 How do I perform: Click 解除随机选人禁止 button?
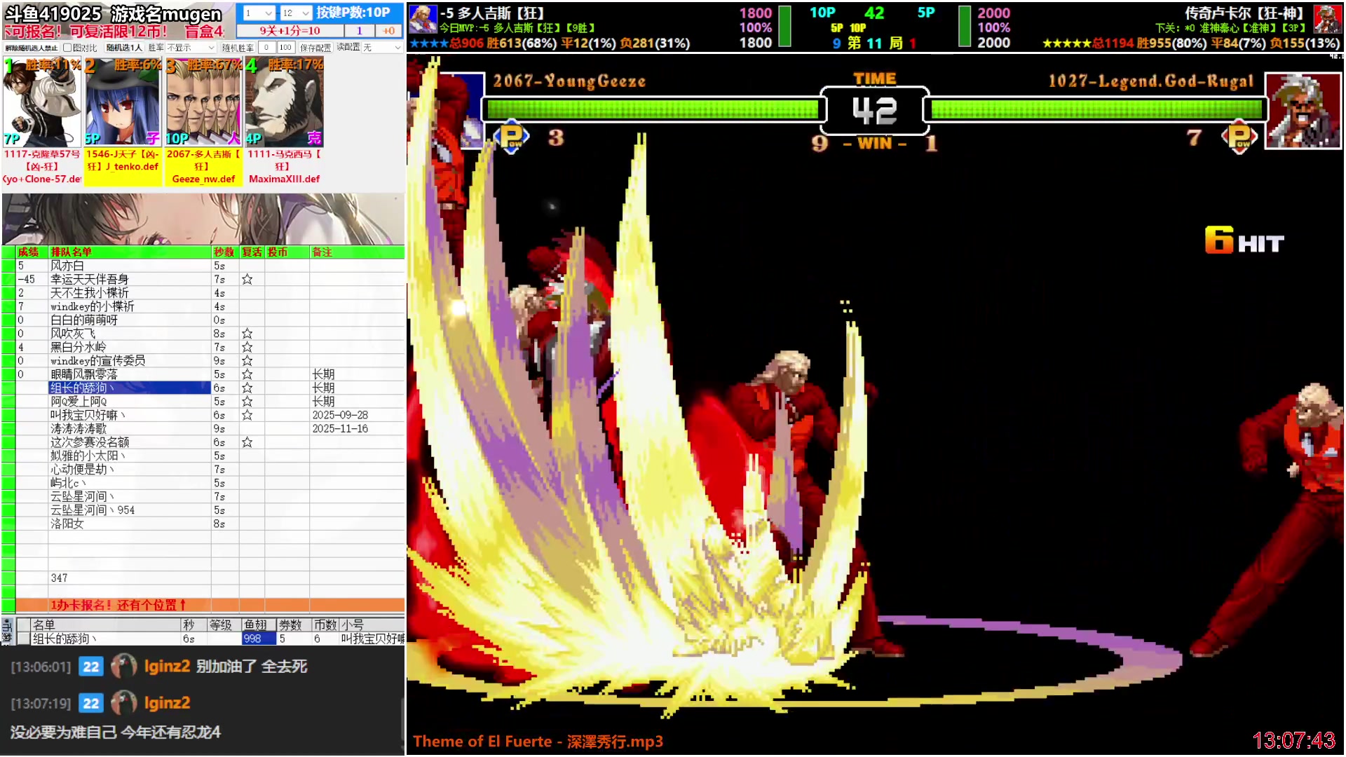pos(32,48)
